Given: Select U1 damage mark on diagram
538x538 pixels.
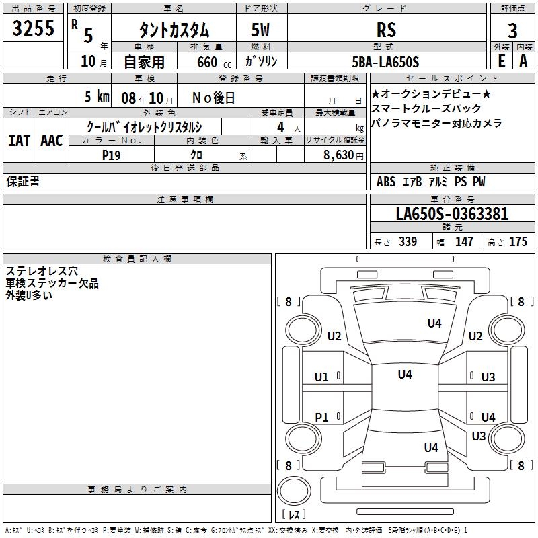Looking at the screenshot, I should [x=321, y=377].
